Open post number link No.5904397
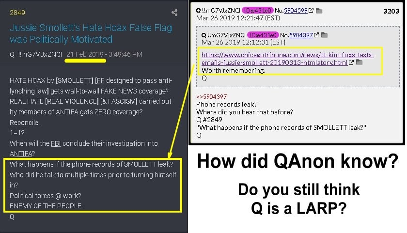This screenshot has width=407, height=233. (x=301, y=35)
